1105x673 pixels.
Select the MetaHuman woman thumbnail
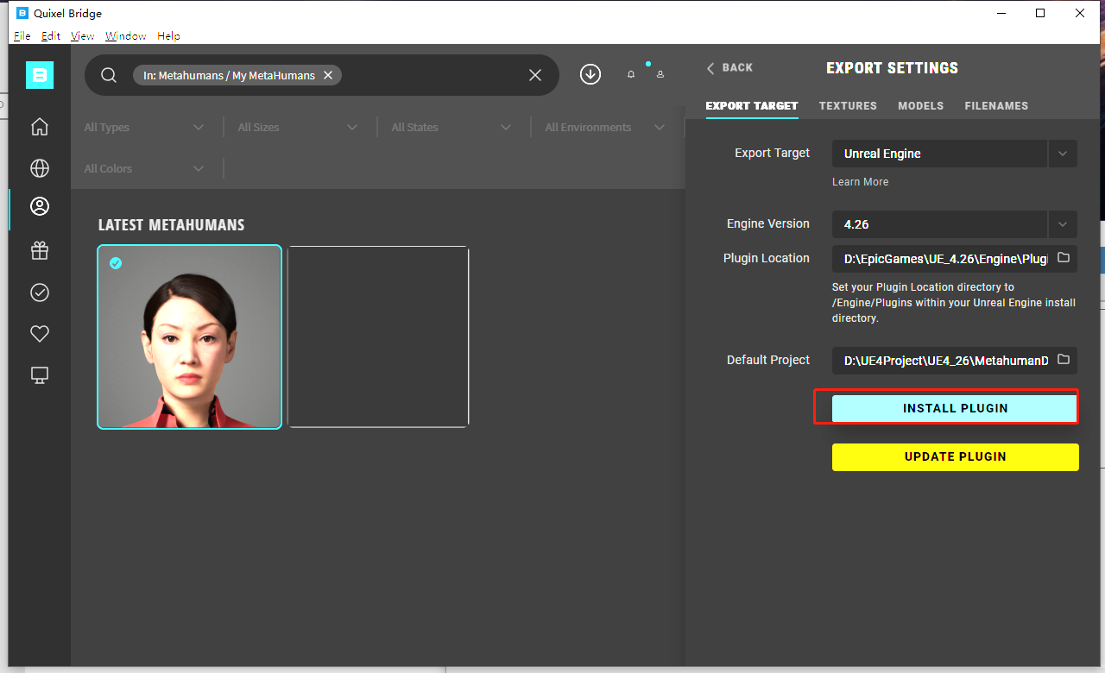pyautogui.click(x=190, y=337)
